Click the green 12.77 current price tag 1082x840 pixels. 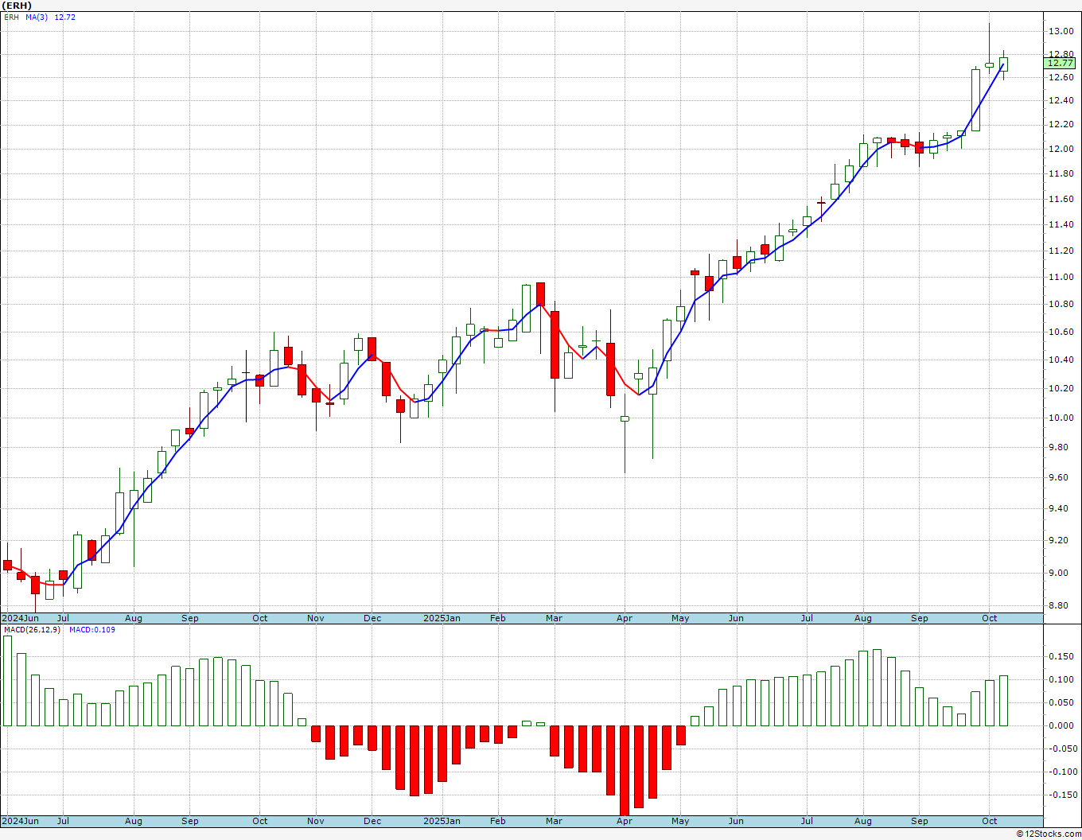[x=1060, y=63]
